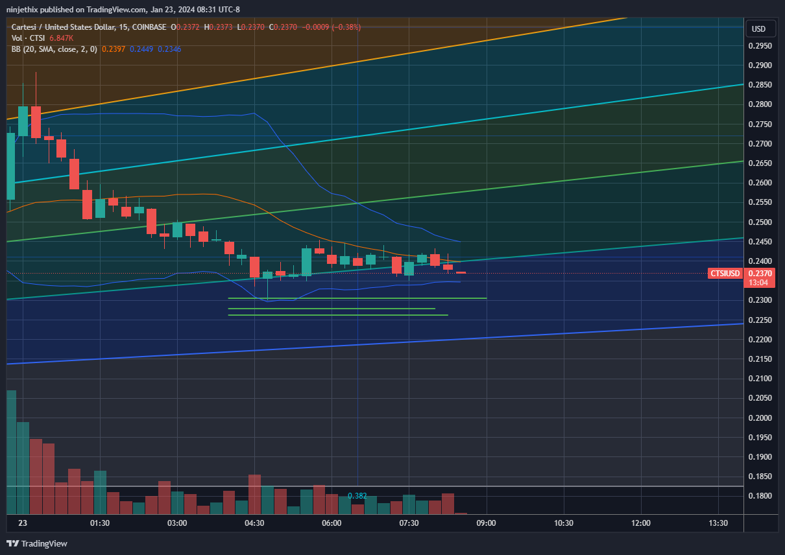Click the 13:30 time axis label
785x555 pixels.
(718, 523)
